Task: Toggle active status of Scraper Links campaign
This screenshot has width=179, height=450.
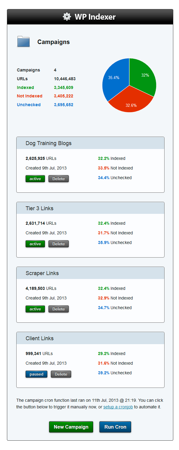Action: tap(35, 309)
